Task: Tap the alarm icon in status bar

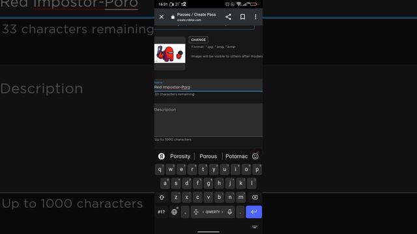Action: [x=227, y=4]
